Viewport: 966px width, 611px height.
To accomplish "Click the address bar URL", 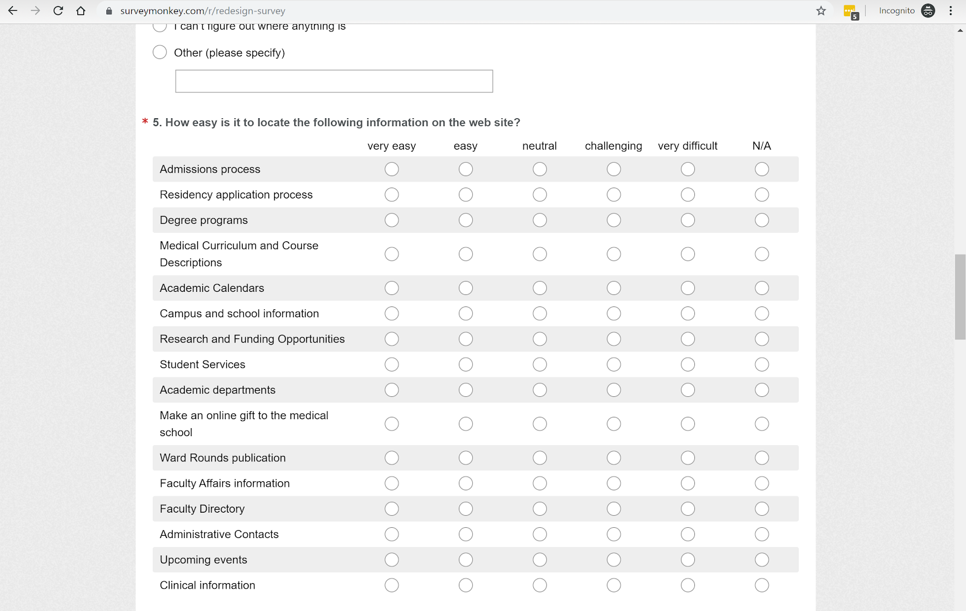I will coord(202,11).
